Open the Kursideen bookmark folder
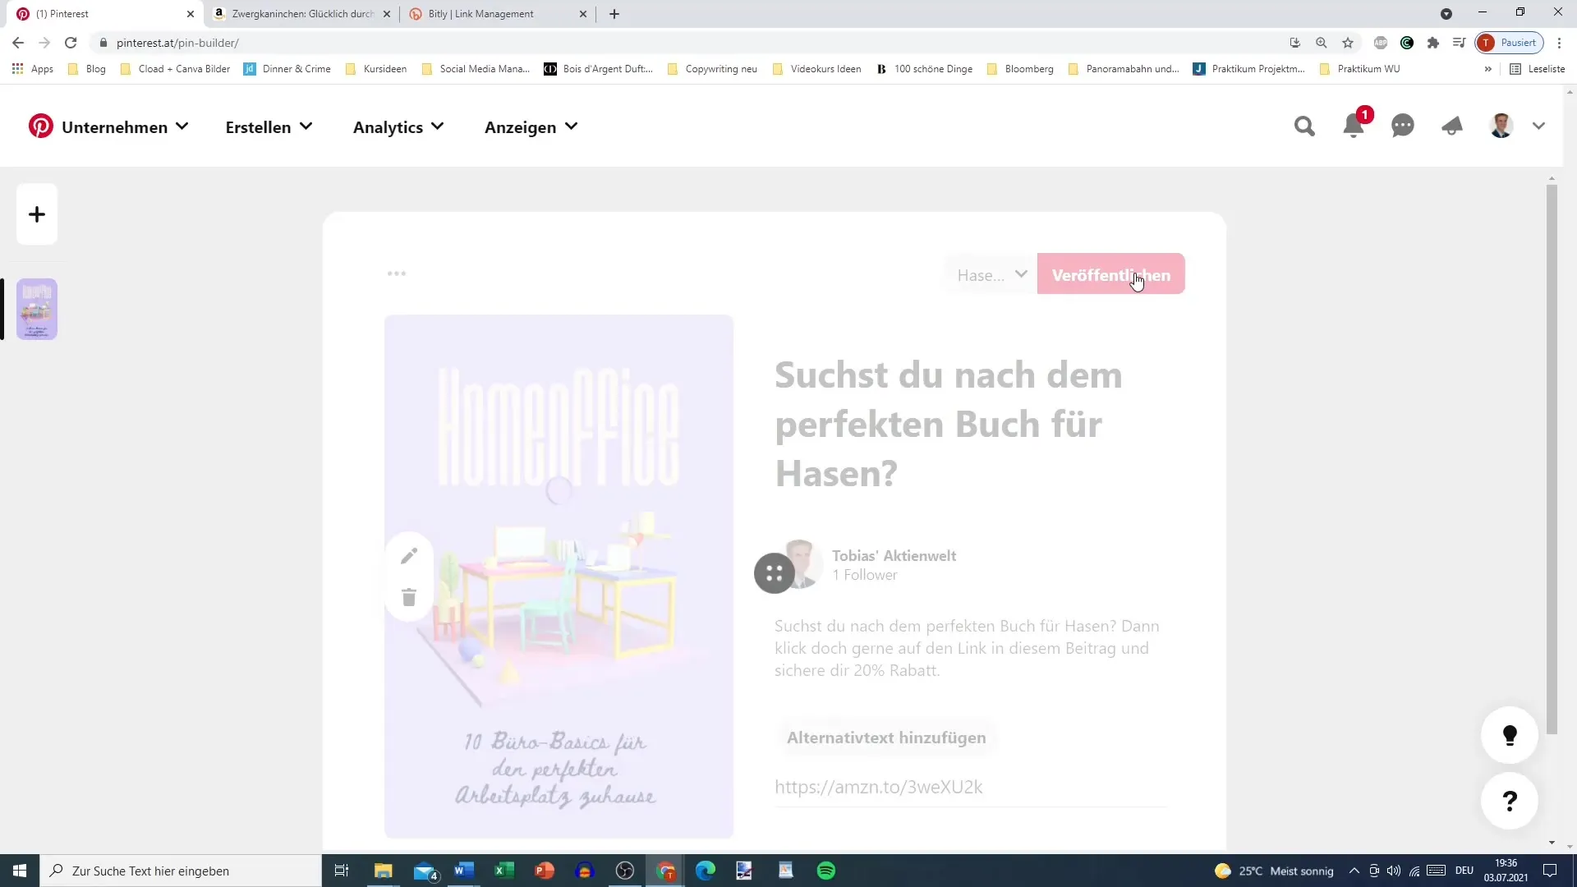Viewport: 1577px width, 887px height. pos(376,69)
